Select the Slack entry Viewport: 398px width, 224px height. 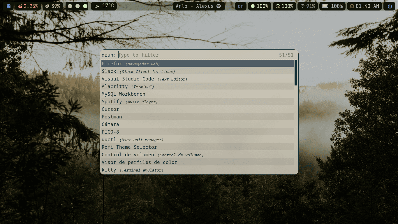[x=198, y=71]
